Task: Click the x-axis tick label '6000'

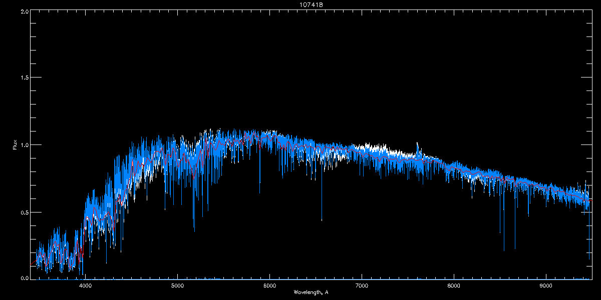Action: pyautogui.click(x=270, y=286)
